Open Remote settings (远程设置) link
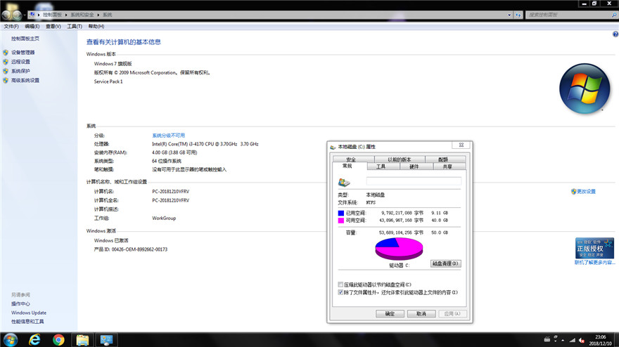The width and height of the screenshot is (619, 347). [x=20, y=62]
